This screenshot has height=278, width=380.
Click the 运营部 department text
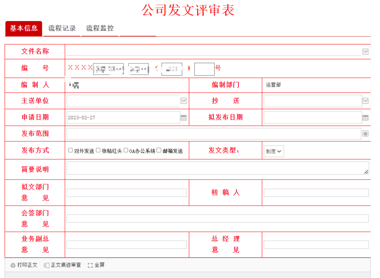pyautogui.click(x=273, y=85)
